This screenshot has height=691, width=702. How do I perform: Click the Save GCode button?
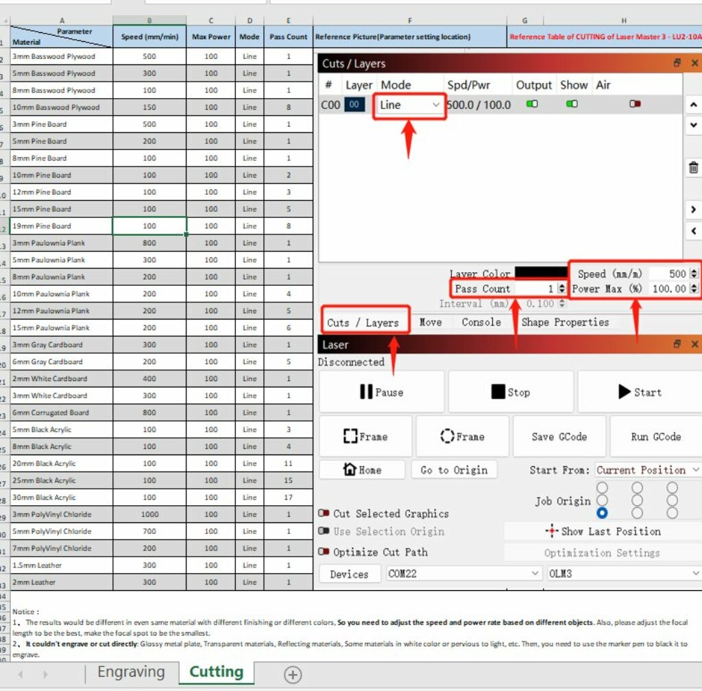[558, 437]
